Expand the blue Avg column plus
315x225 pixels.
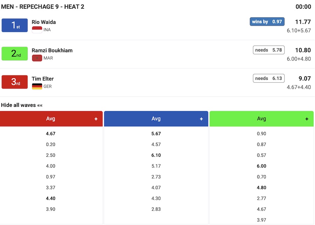point(201,119)
